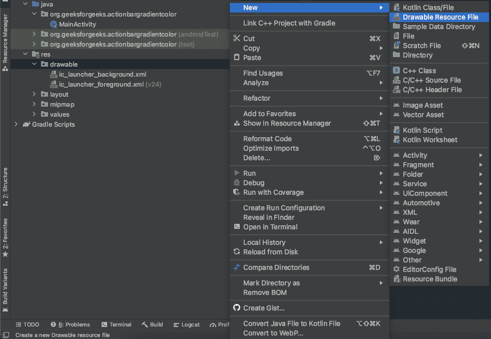Choose Find Usages in context menu
Viewport: 491px width, 339px height.
[x=263, y=73]
